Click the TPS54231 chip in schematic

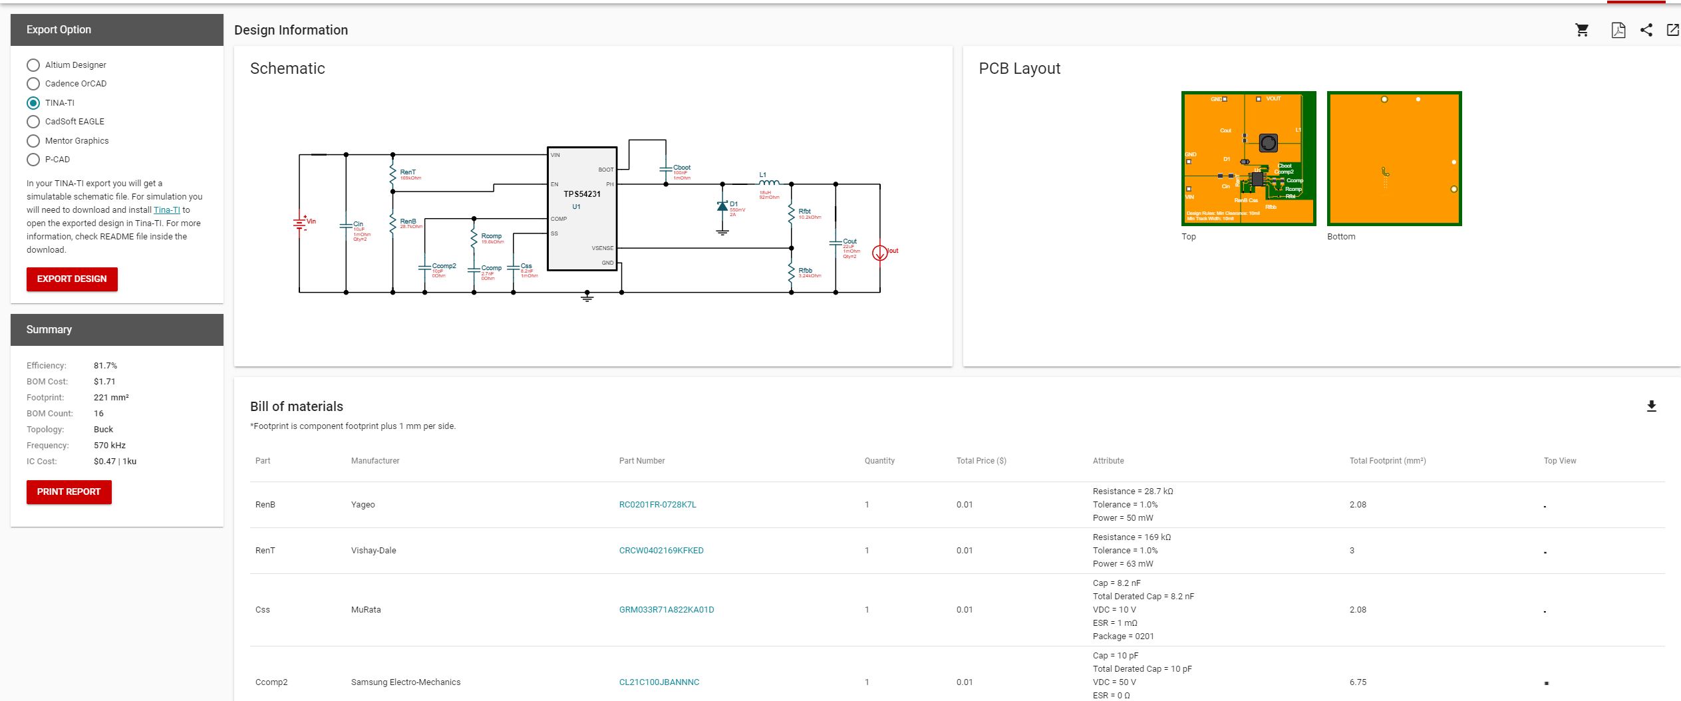coord(582,209)
